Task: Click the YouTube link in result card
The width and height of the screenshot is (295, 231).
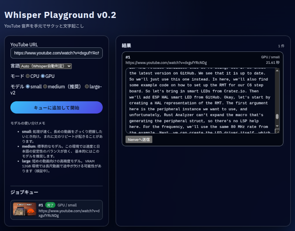Action: tap(166, 63)
